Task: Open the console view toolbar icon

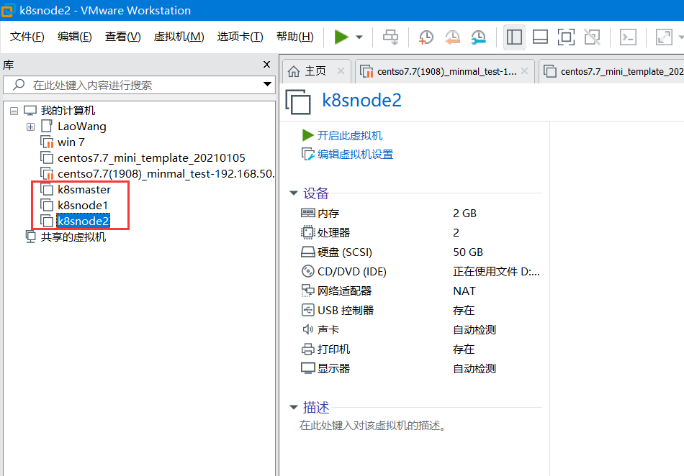Action: pyautogui.click(x=628, y=37)
